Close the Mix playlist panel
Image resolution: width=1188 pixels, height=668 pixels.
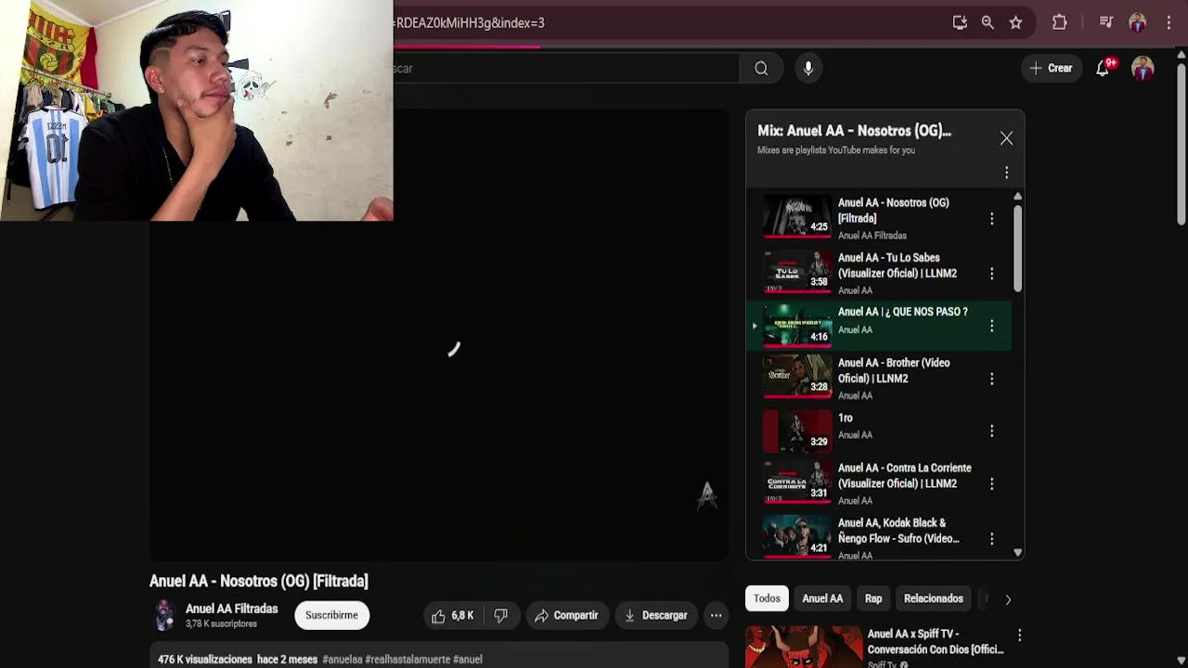1006,138
